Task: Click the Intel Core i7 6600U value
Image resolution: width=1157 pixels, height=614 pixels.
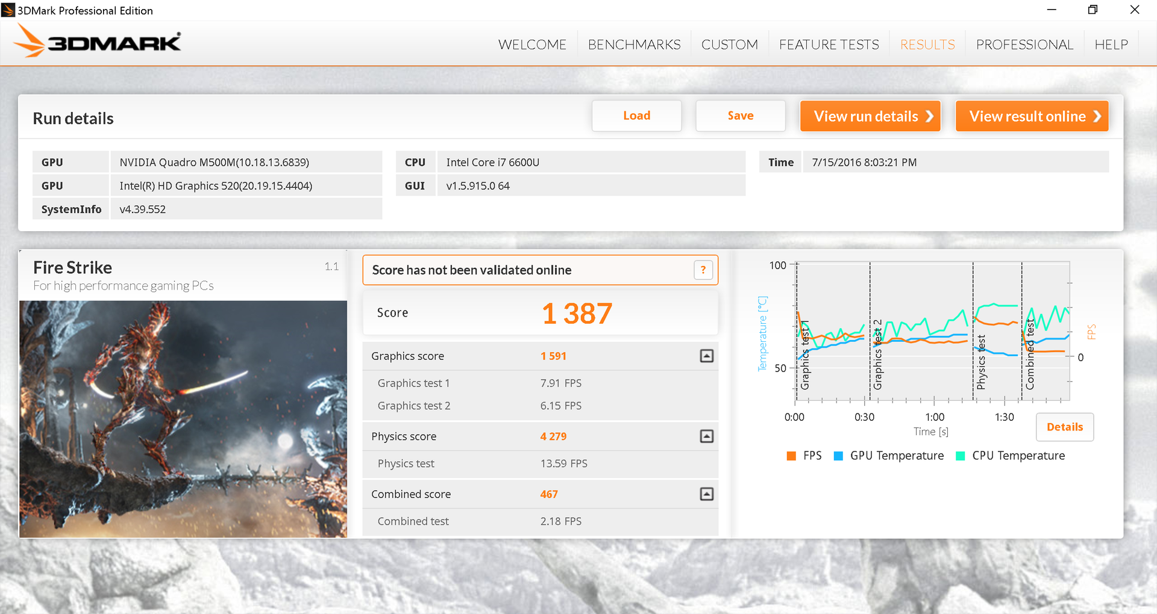Action: point(591,162)
